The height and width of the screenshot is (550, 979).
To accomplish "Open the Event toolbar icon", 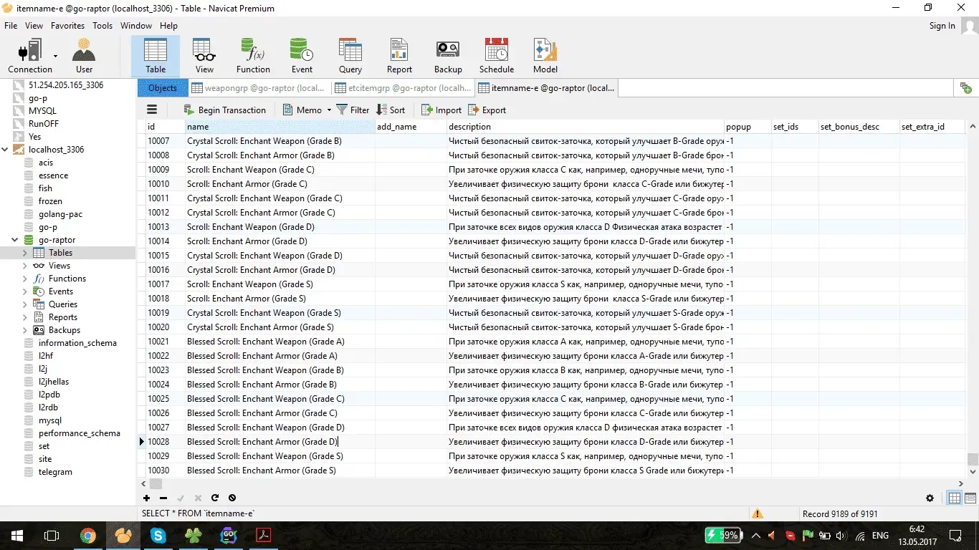I will tap(302, 56).
